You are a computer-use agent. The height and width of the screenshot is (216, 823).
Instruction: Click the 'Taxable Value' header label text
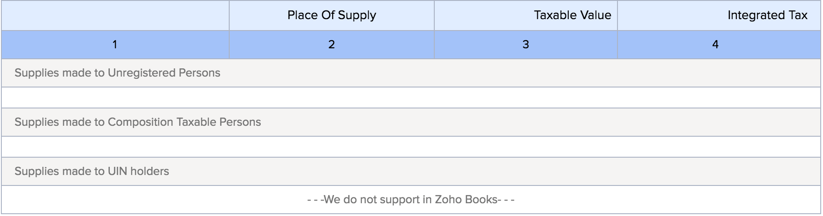(x=572, y=15)
